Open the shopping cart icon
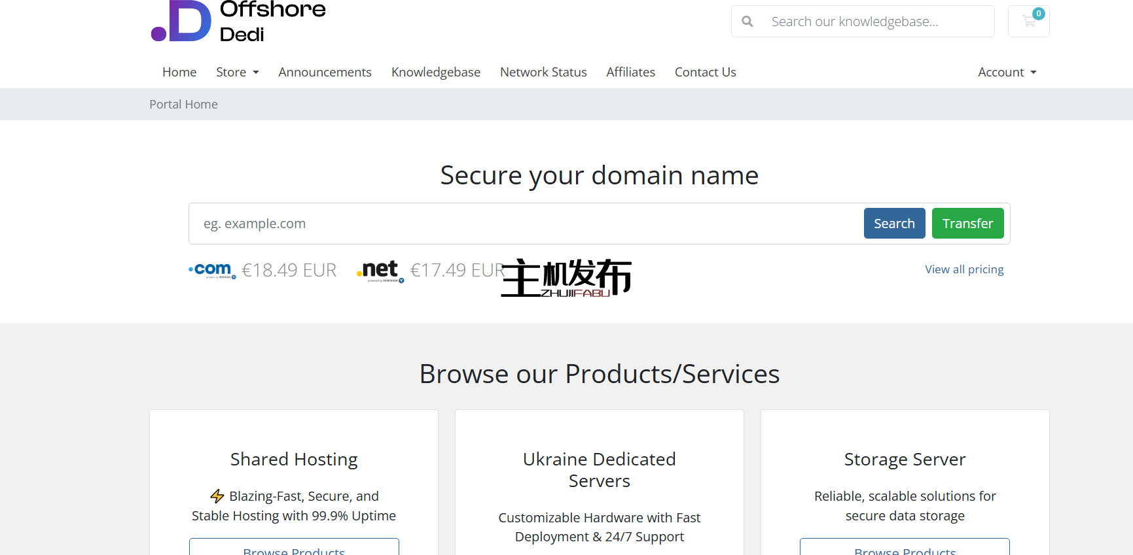The width and height of the screenshot is (1133, 555). (1028, 22)
